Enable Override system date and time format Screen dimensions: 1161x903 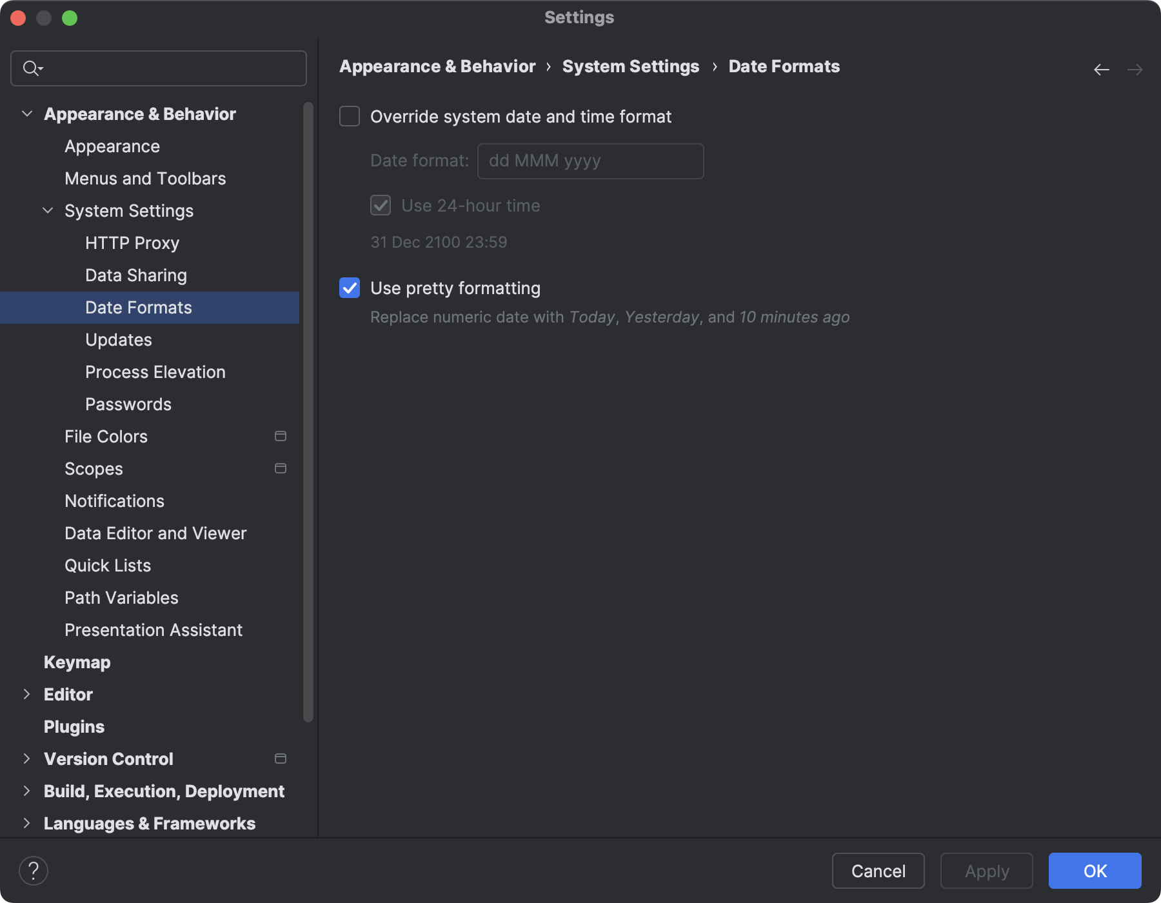349,116
